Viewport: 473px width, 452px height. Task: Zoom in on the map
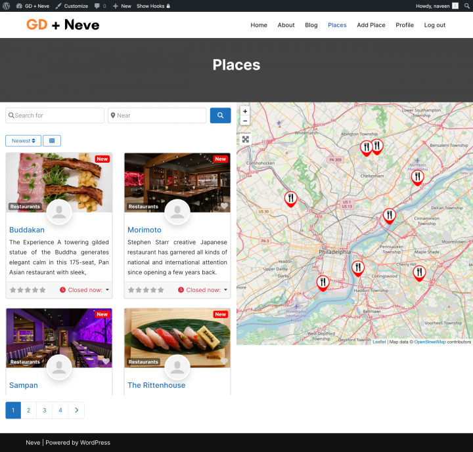pos(245,112)
